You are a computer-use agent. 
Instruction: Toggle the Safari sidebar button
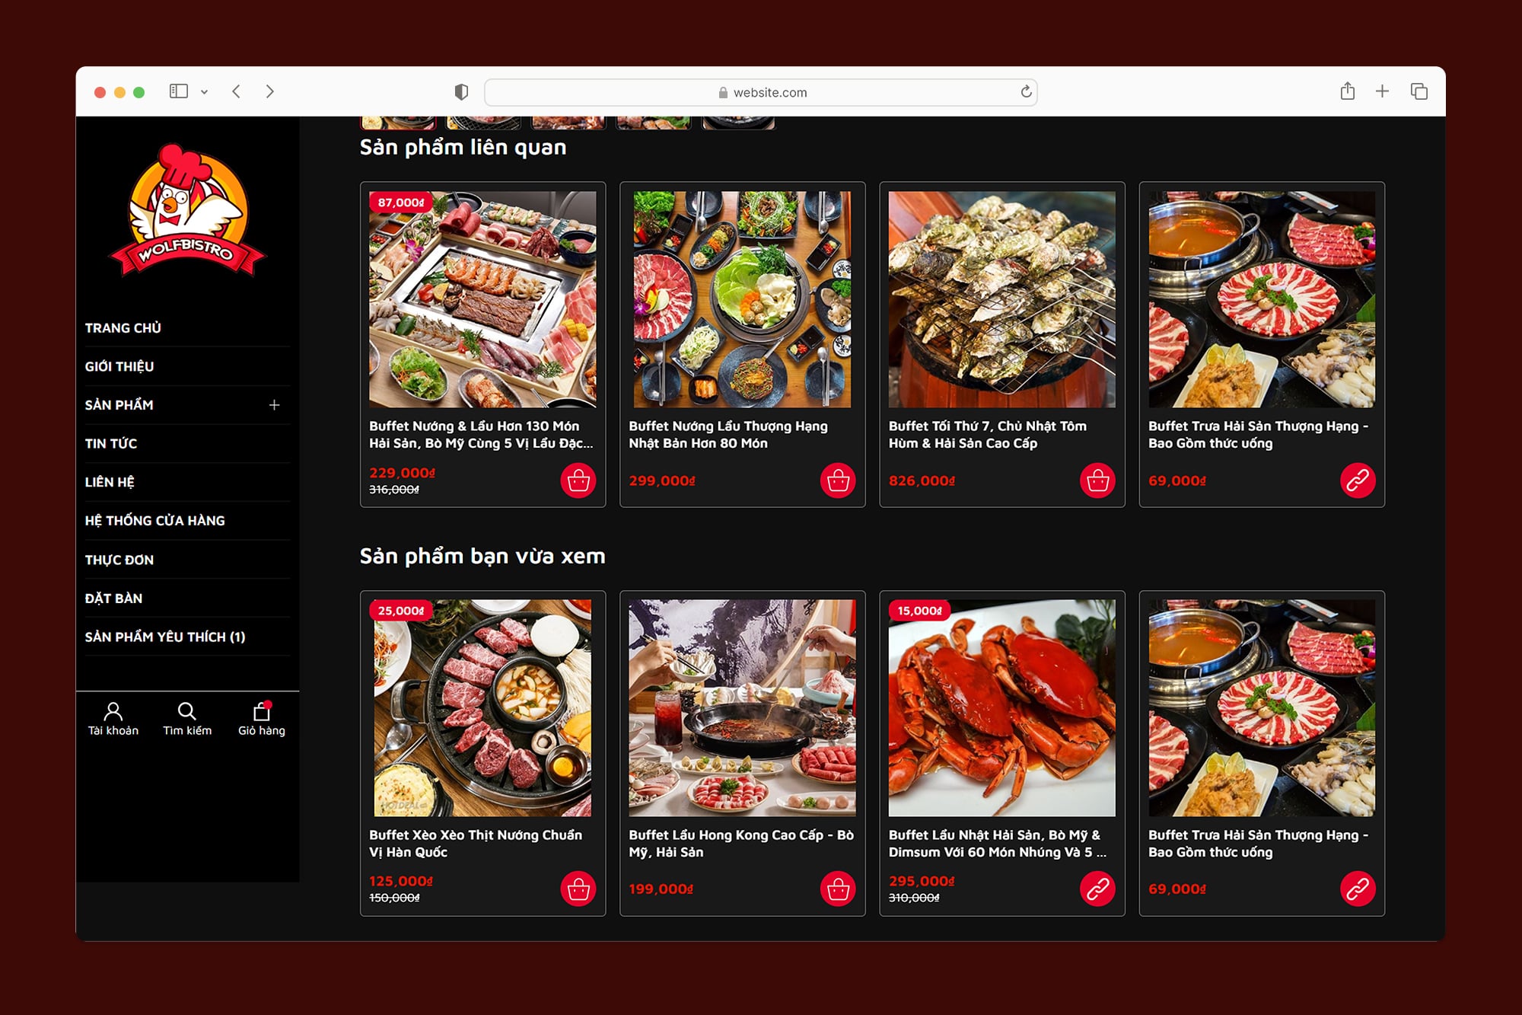click(x=178, y=91)
